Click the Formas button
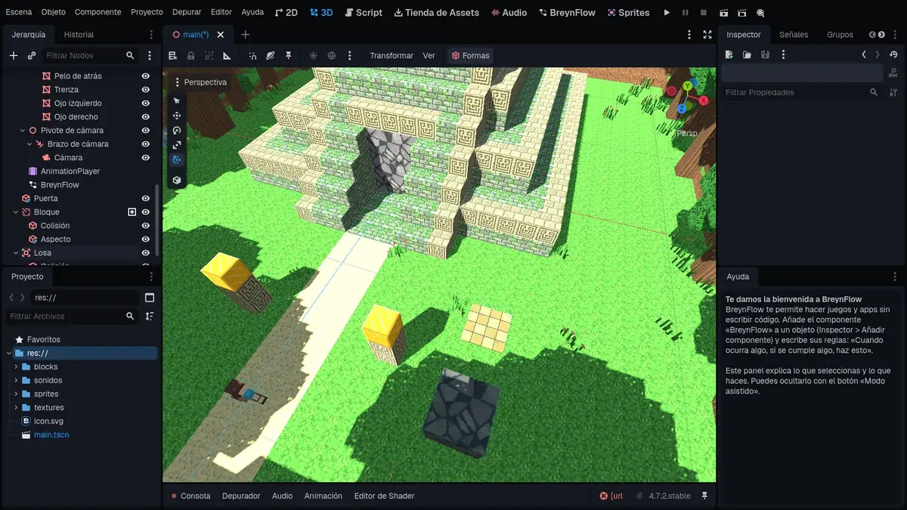 (470, 55)
